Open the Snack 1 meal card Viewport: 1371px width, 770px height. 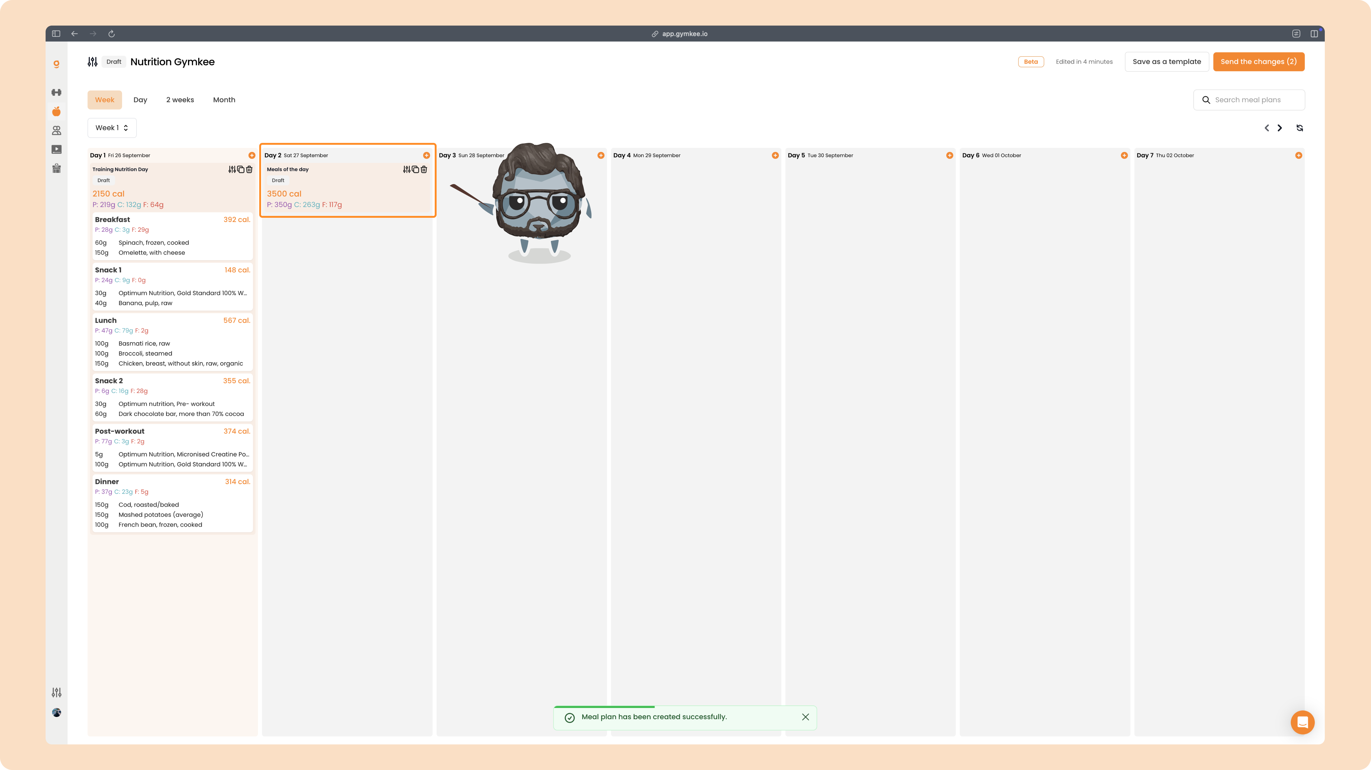pos(172,287)
